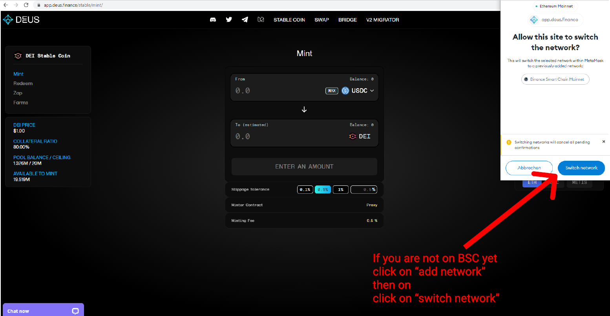The image size is (610, 316).
Task: Open the Chat now widget
Action: 43,310
